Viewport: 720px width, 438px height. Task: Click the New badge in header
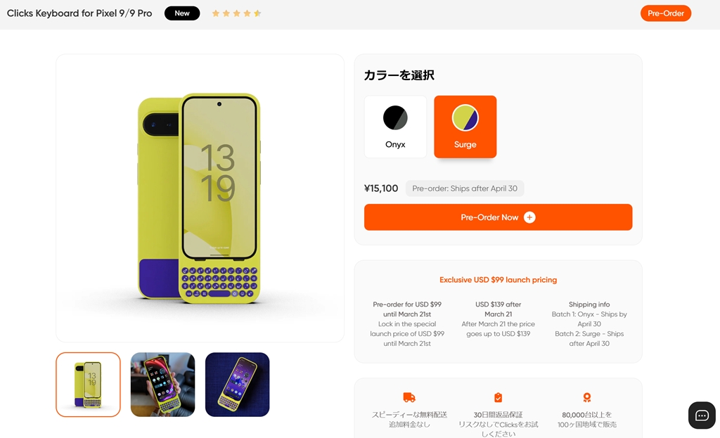[x=182, y=13]
